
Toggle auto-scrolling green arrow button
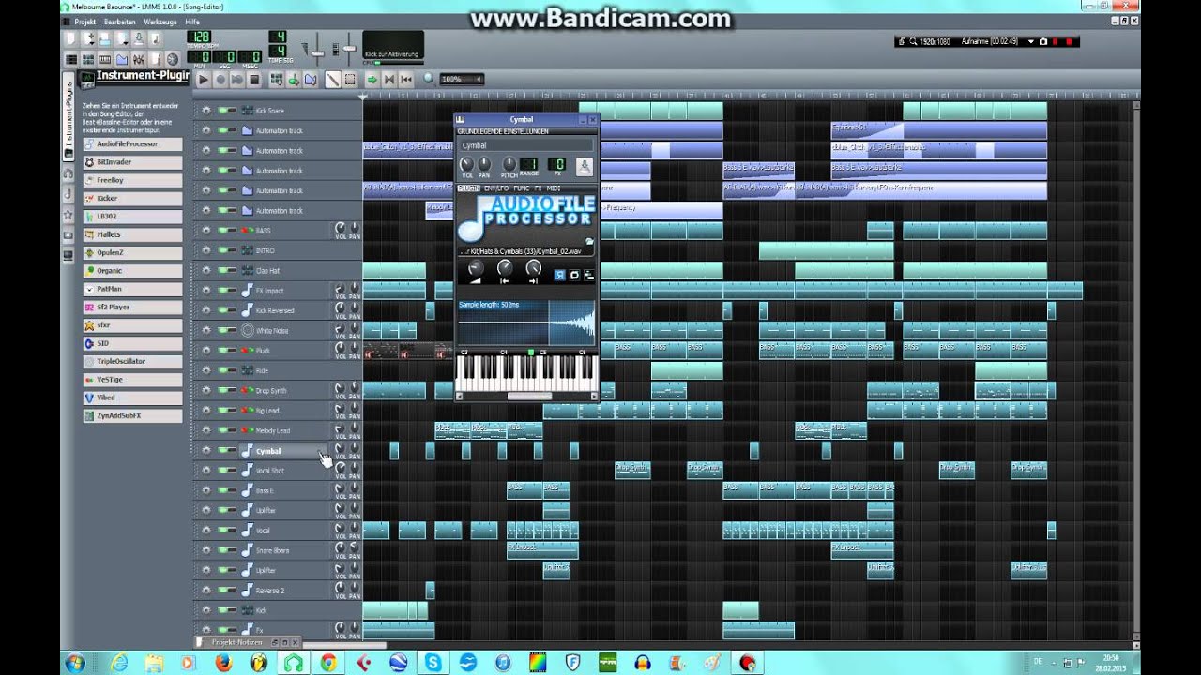pos(372,80)
